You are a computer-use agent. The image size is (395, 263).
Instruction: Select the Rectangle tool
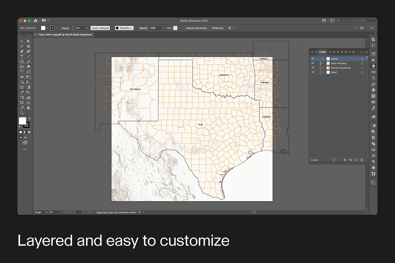22,61
